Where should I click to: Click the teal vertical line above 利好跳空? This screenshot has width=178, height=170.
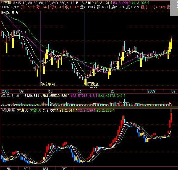point(84,45)
